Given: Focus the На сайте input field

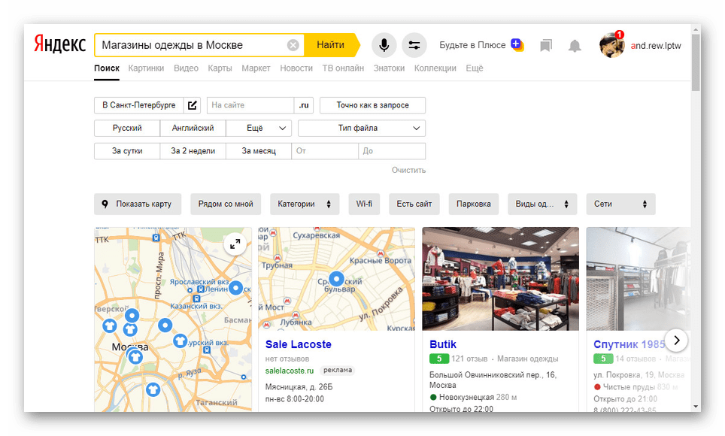Looking at the screenshot, I should click(x=250, y=105).
